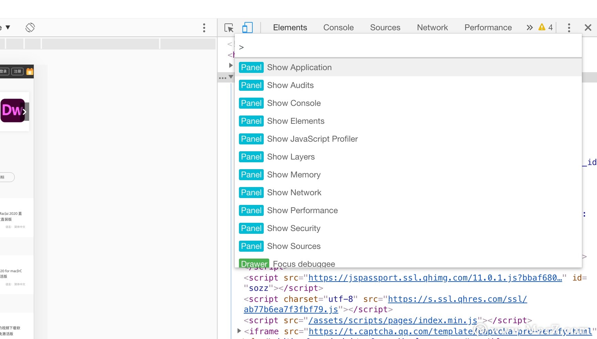Select the inspect element picker icon
This screenshot has width=597, height=339.
click(x=229, y=28)
